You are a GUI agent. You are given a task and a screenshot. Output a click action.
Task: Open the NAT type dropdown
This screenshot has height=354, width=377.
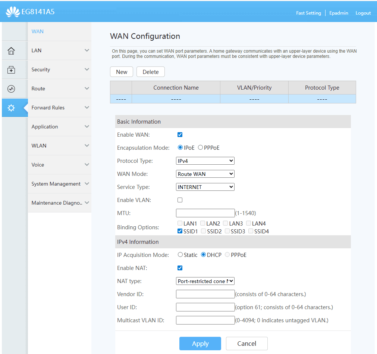(x=205, y=281)
